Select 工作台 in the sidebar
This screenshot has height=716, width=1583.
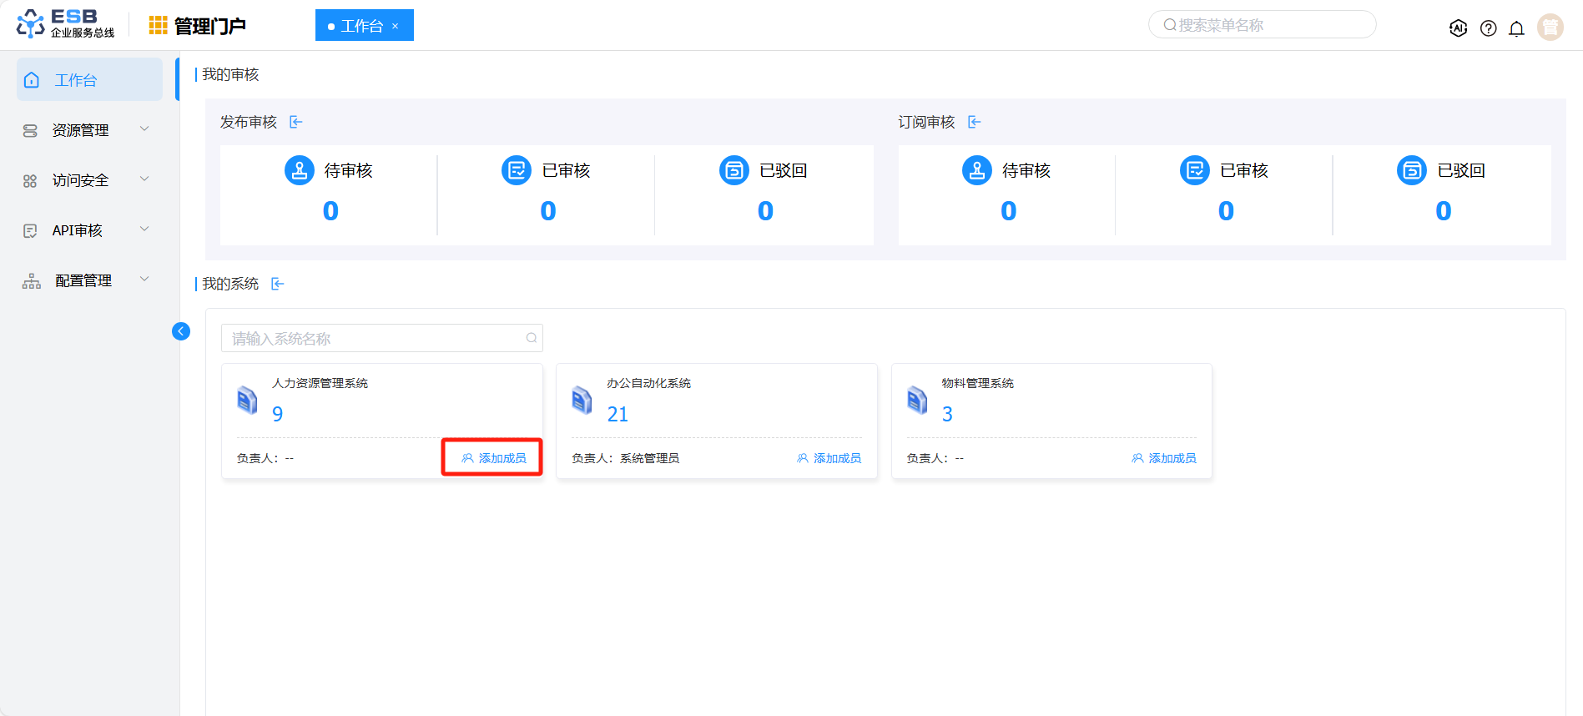pyautogui.click(x=89, y=80)
